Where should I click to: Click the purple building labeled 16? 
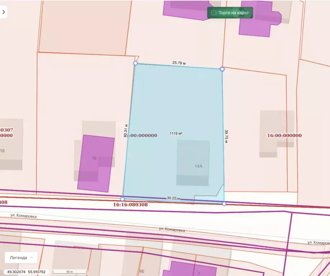[x=96, y=164]
